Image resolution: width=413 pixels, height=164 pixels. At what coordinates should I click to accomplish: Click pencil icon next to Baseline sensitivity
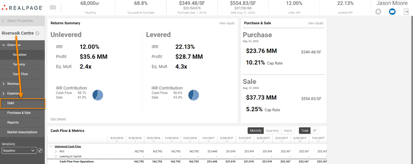pos(40,151)
